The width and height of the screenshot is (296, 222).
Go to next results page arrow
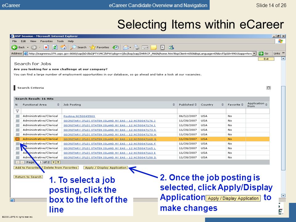54,162
